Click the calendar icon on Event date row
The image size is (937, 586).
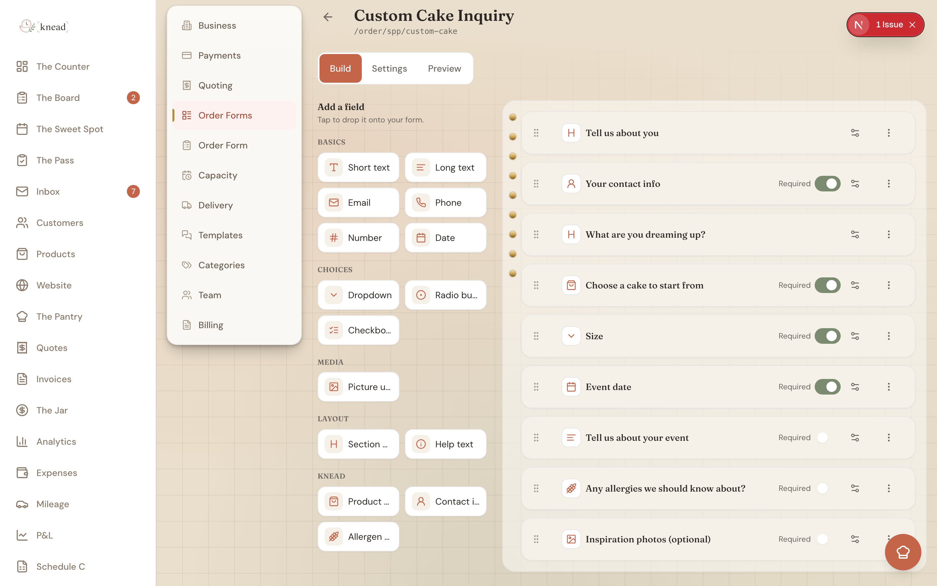(x=571, y=387)
